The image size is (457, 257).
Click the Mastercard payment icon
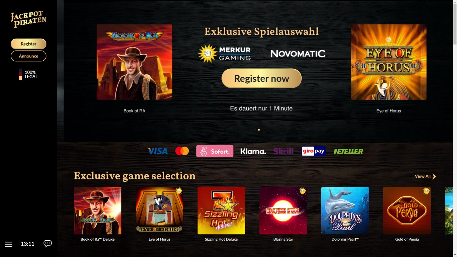(x=182, y=151)
